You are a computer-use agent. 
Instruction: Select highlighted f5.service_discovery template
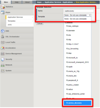77,103
